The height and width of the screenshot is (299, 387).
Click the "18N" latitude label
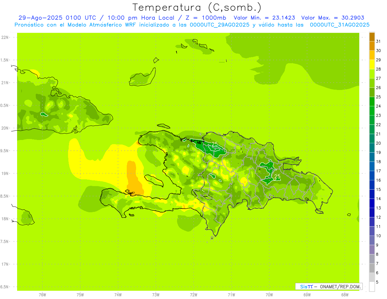tap(5, 219)
